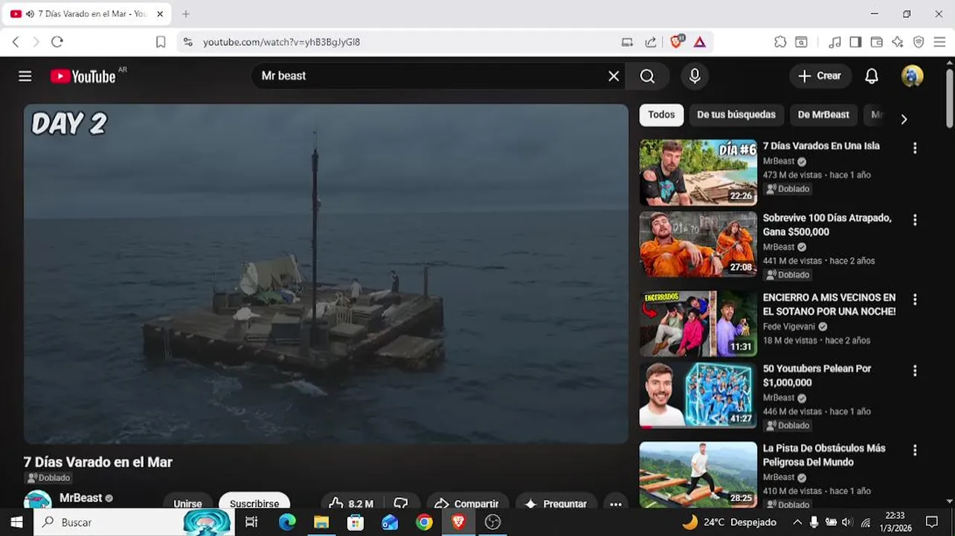Screen dimensions: 955x536
Task: Click the Suscribirse button
Action: coord(254,502)
